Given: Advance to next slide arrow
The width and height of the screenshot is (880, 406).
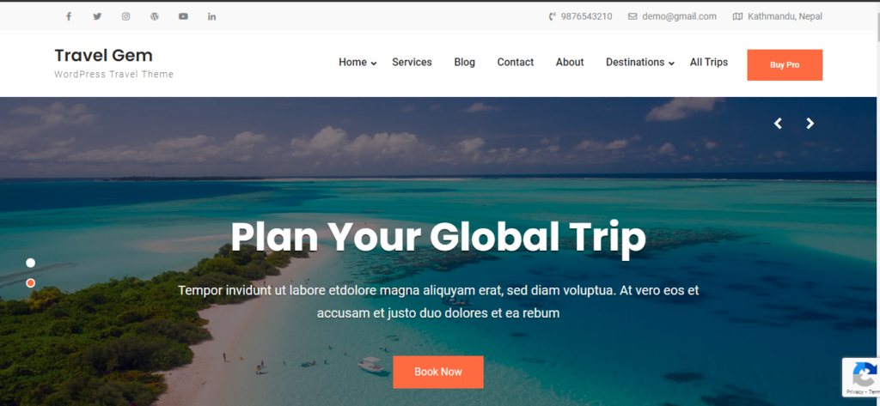Looking at the screenshot, I should click(x=810, y=124).
